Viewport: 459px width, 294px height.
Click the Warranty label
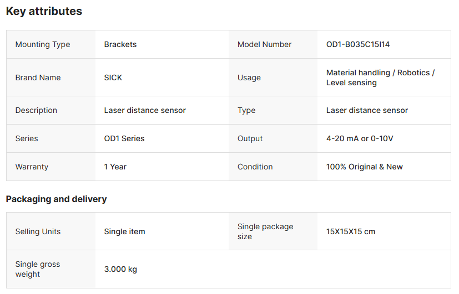coord(32,167)
